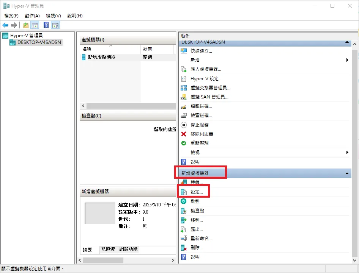Open 虛擬交換器管理員 switch manager icon
The width and height of the screenshot is (359, 273).
tap(184, 88)
